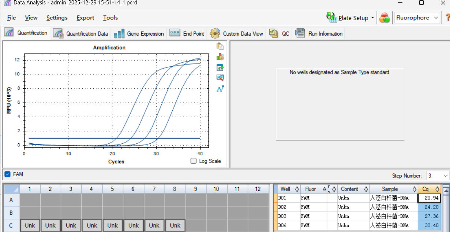This screenshot has width=450, height=232.
Task: Open the Settings menu
Action: [x=57, y=18]
